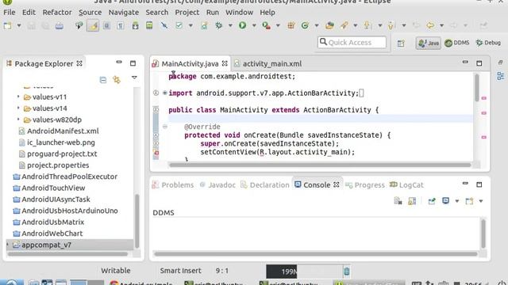Click the Display Selected Console icon

[446, 201]
